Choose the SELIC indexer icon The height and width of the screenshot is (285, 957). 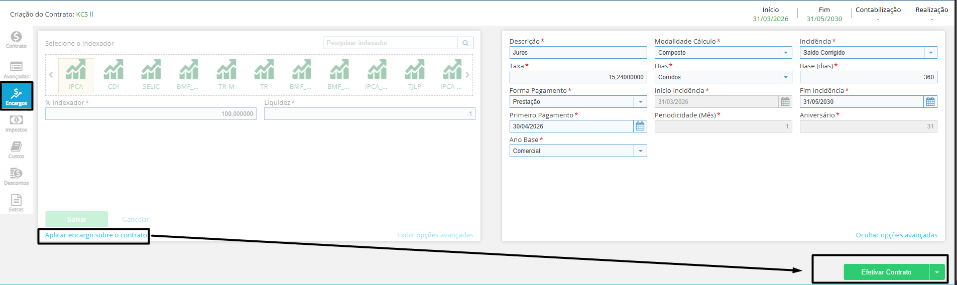151,75
